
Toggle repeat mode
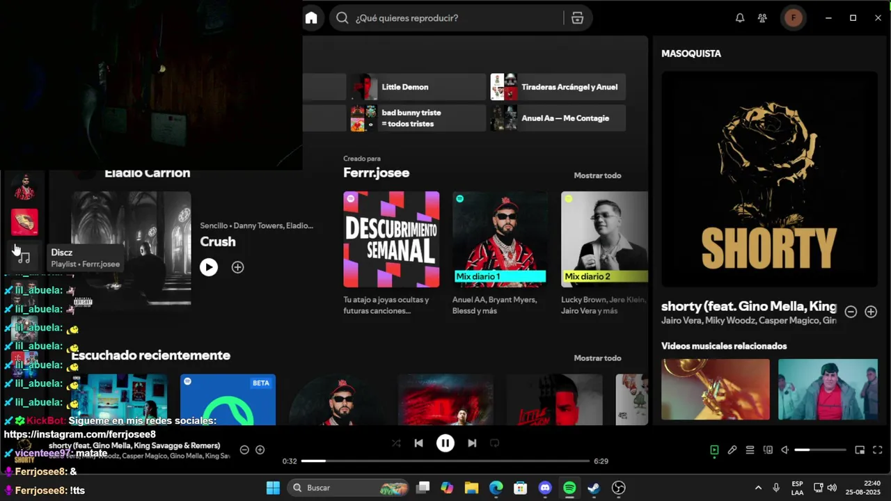point(494,443)
